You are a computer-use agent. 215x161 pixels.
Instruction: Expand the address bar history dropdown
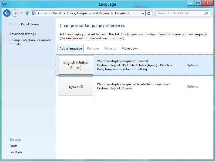coord(143,13)
